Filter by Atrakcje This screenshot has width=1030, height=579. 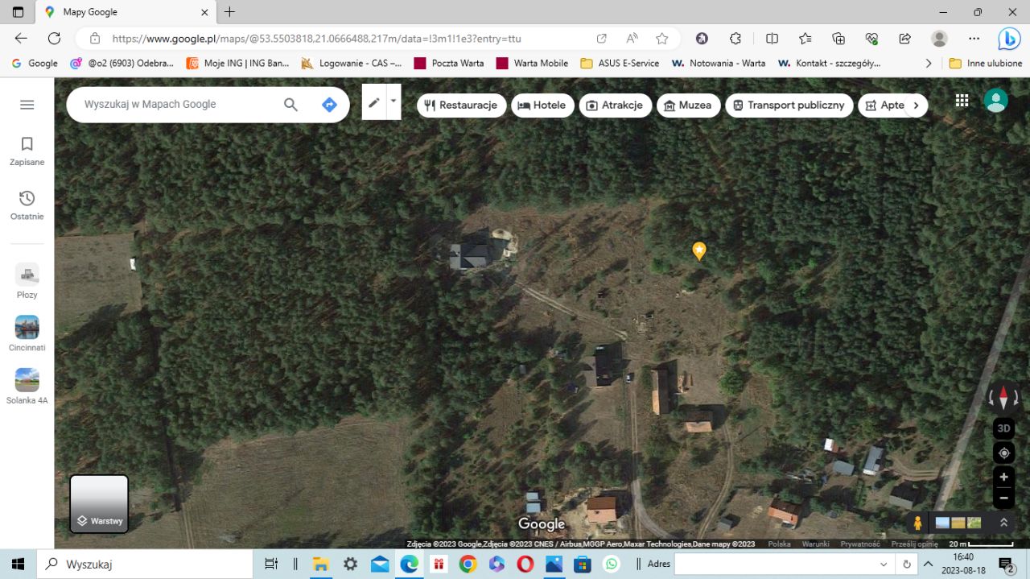pyautogui.click(x=615, y=105)
